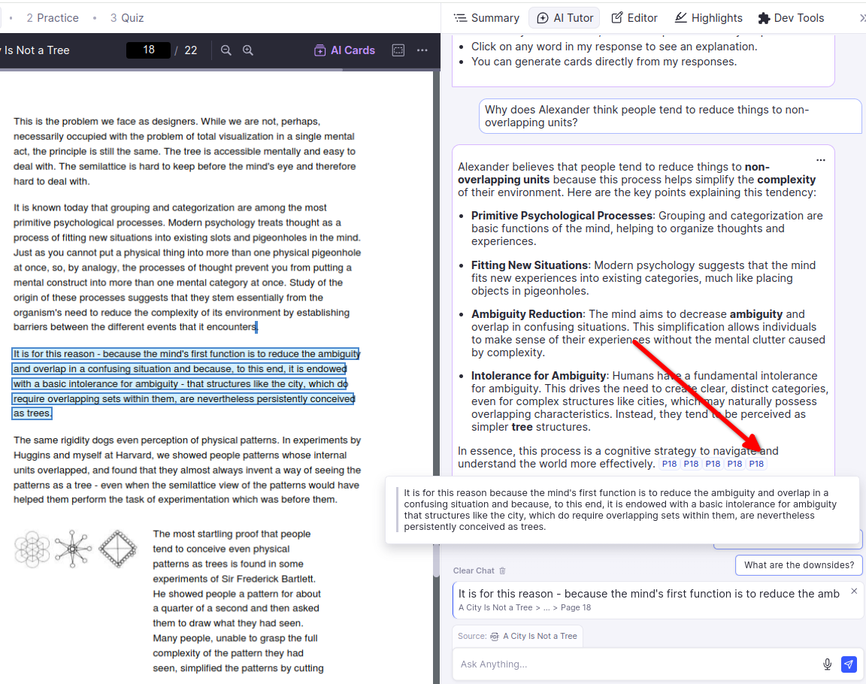Zoom in the PDF view
Image resolution: width=866 pixels, height=684 pixels.
(248, 50)
